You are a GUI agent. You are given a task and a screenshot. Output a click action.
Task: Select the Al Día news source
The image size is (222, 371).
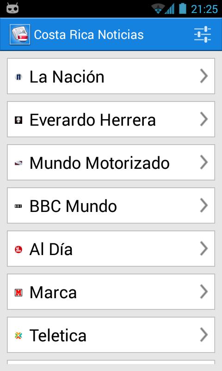[x=111, y=249]
